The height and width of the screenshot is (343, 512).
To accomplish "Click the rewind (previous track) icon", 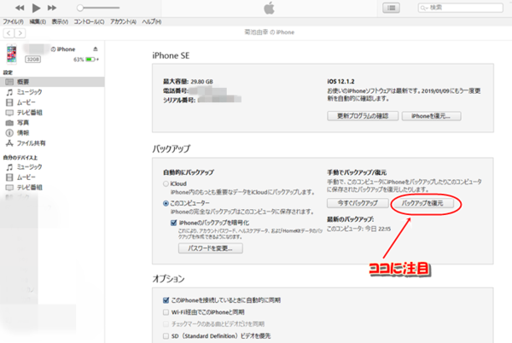I will (20, 8).
